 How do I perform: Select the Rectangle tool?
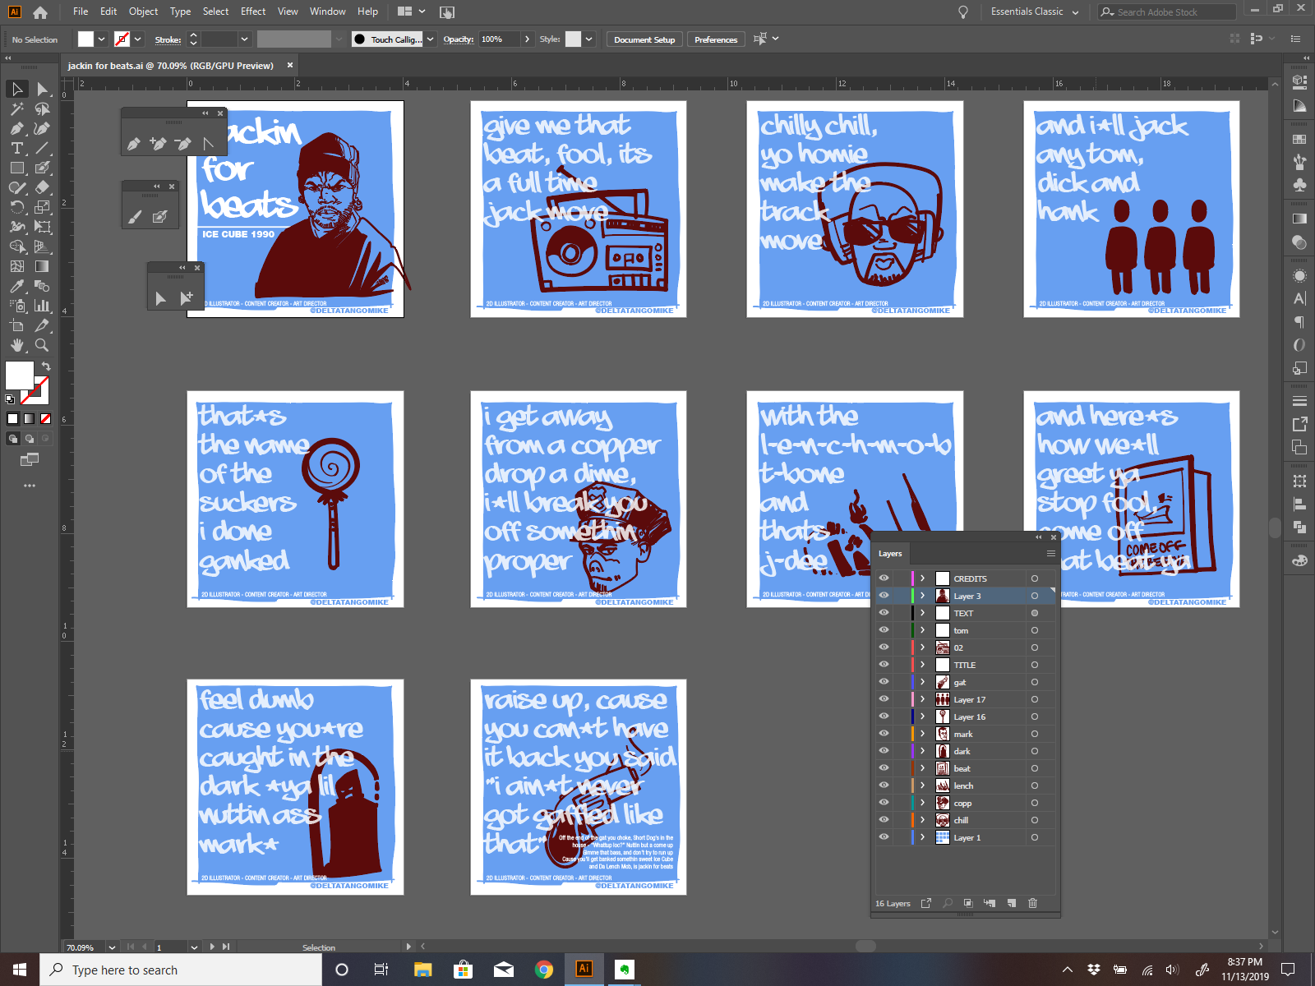click(x=16, y=168)
